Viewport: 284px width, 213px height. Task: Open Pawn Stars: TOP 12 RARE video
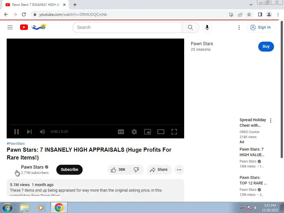253,180
